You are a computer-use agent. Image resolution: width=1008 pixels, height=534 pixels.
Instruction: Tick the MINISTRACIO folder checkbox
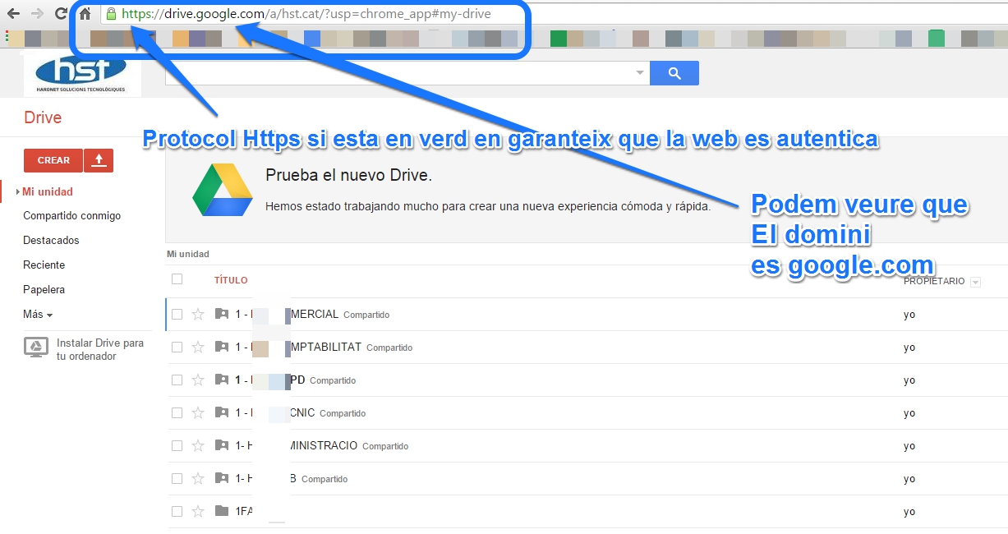tap(177, 445)
